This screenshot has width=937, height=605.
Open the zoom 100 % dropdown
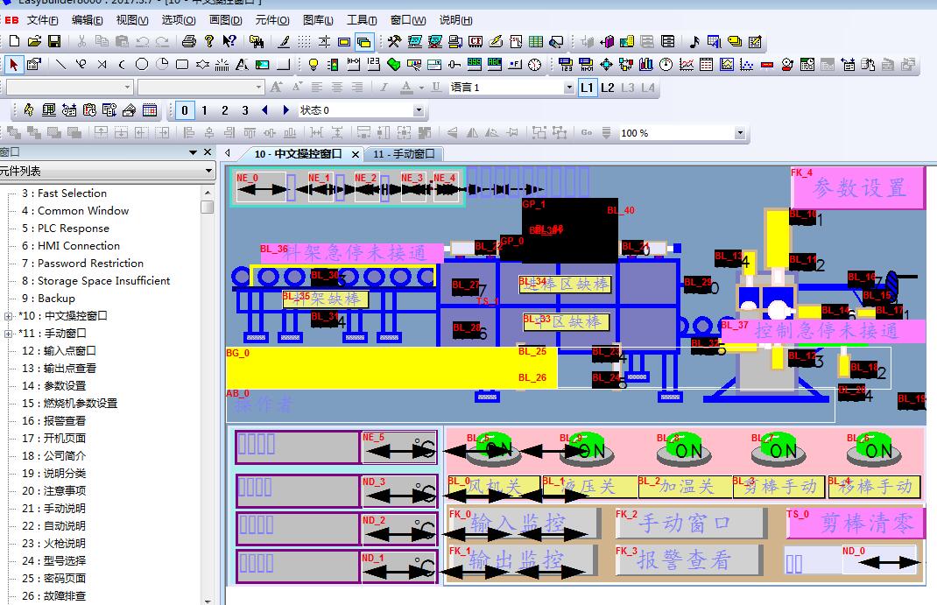pyautogui.click(x=740, y=133)
